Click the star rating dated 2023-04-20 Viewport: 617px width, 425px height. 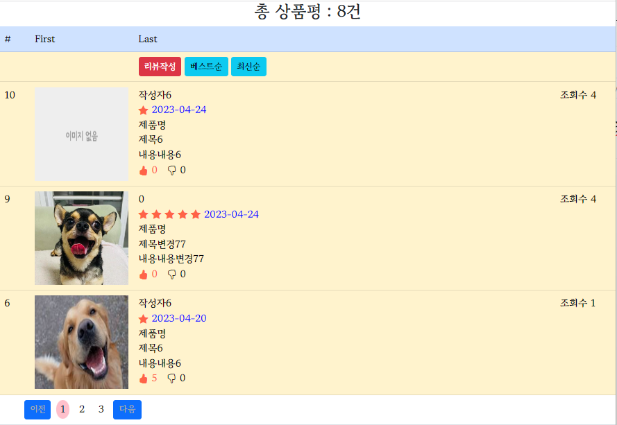(143, 318)
